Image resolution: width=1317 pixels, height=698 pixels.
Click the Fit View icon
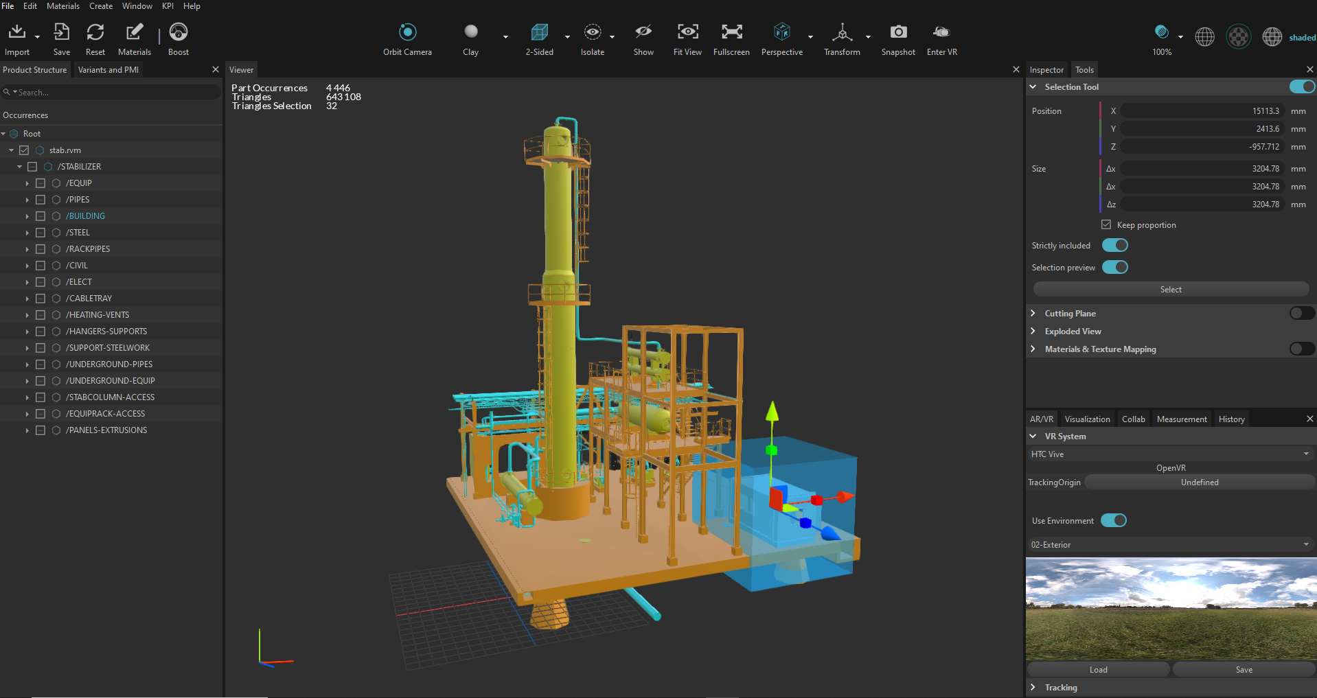(687, 32)
